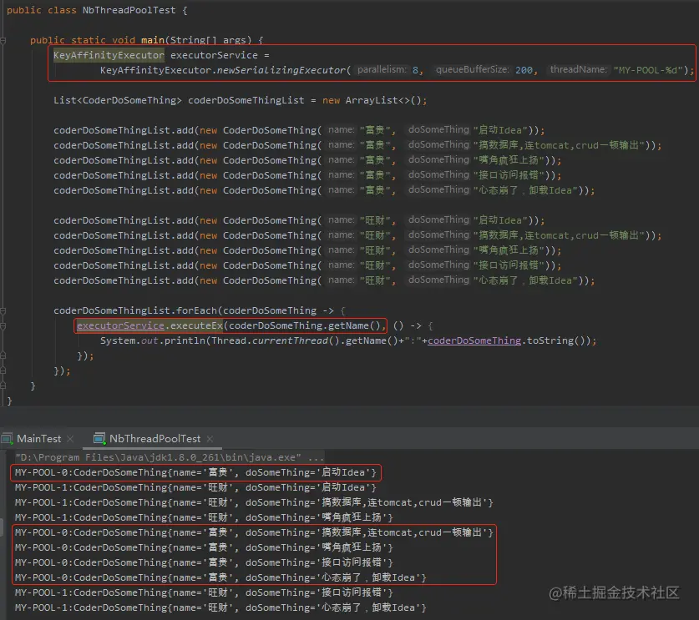Click the run icon on NbThreadPoolTest tab

pyautogui.click(x=99, y=439)
